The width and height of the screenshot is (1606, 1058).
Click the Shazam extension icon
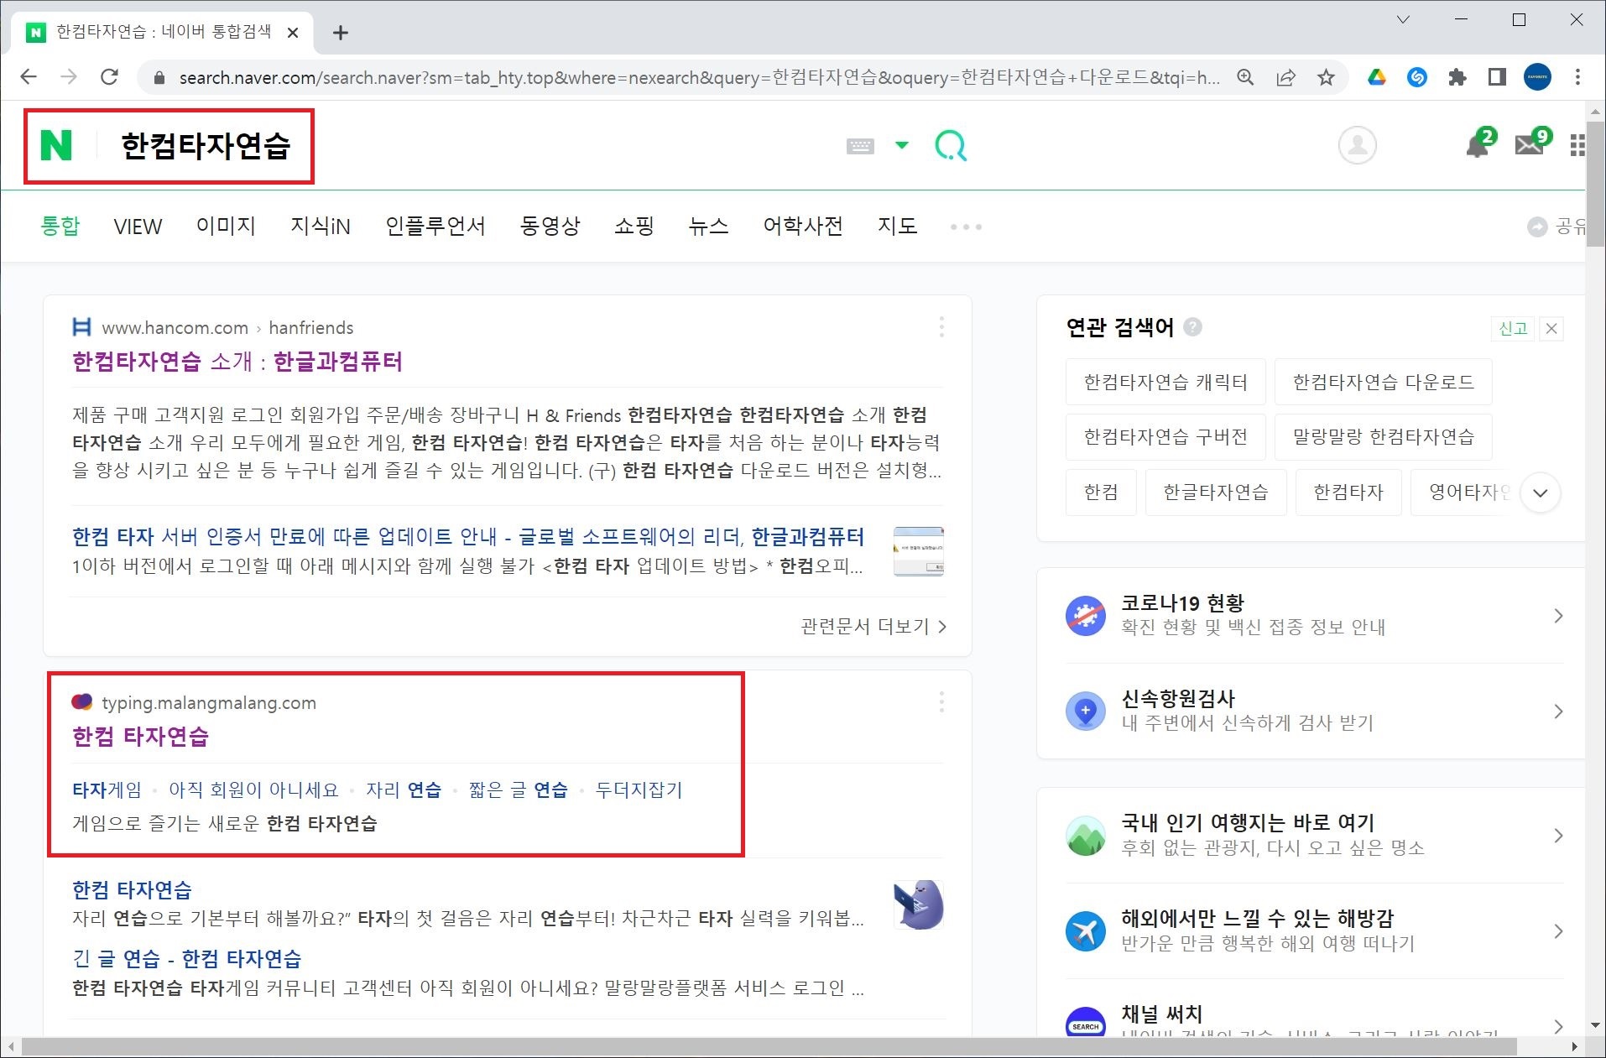pos(1417,77)
